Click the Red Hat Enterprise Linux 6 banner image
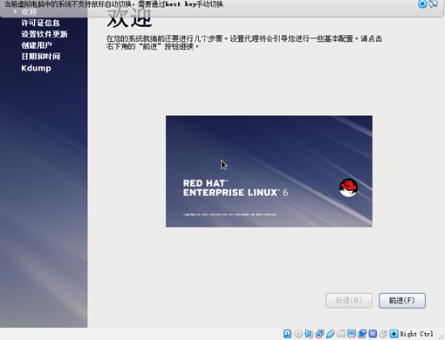 pos(269,172)
